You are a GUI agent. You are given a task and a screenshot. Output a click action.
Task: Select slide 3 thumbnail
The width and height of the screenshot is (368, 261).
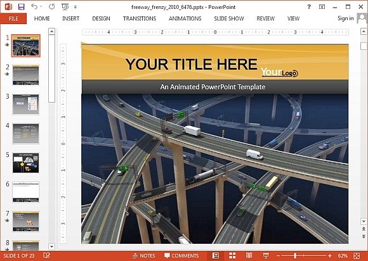26,105
